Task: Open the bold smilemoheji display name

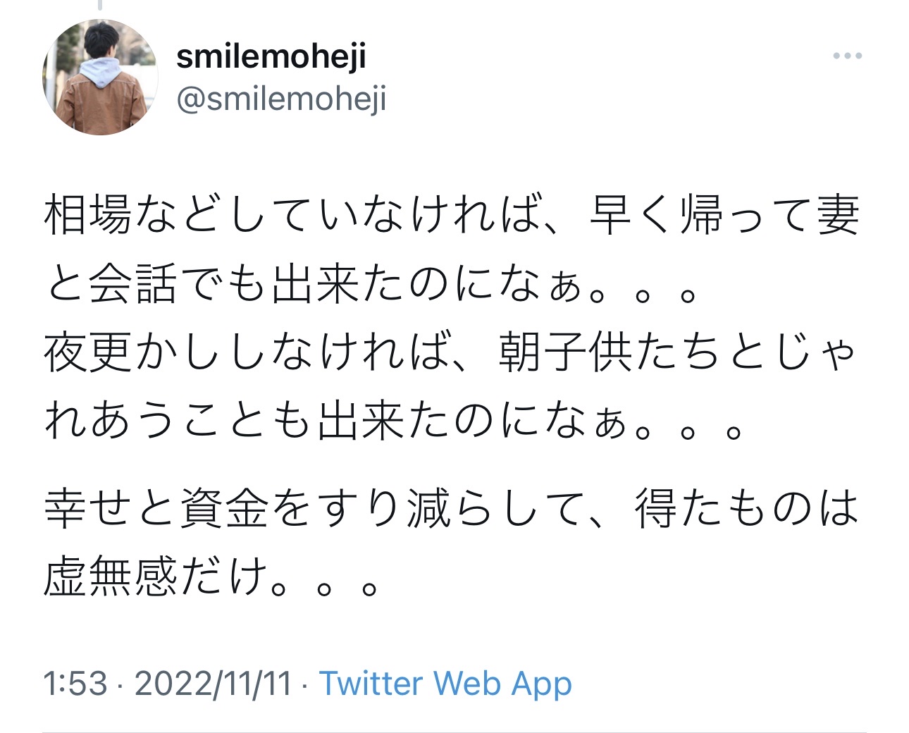Action: pos(271,56)
